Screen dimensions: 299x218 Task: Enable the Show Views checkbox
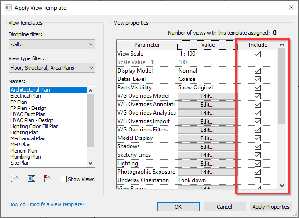tap(64, 179)
